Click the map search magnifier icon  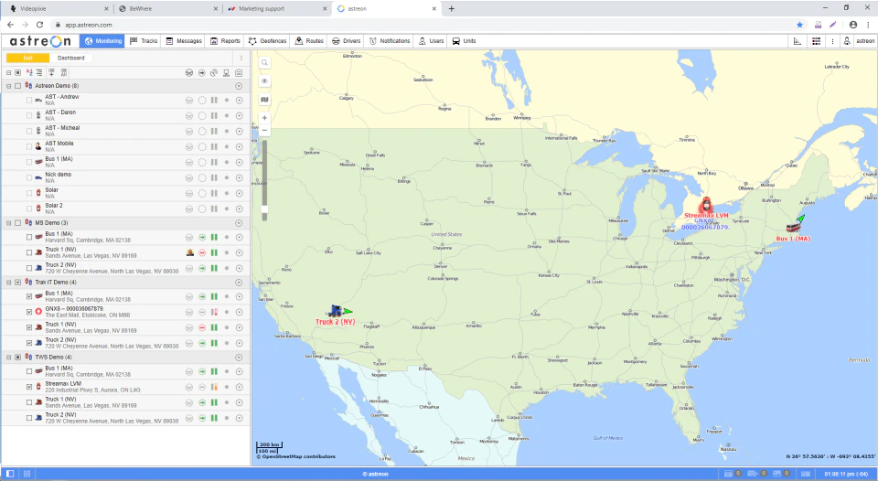pos(264,63)
